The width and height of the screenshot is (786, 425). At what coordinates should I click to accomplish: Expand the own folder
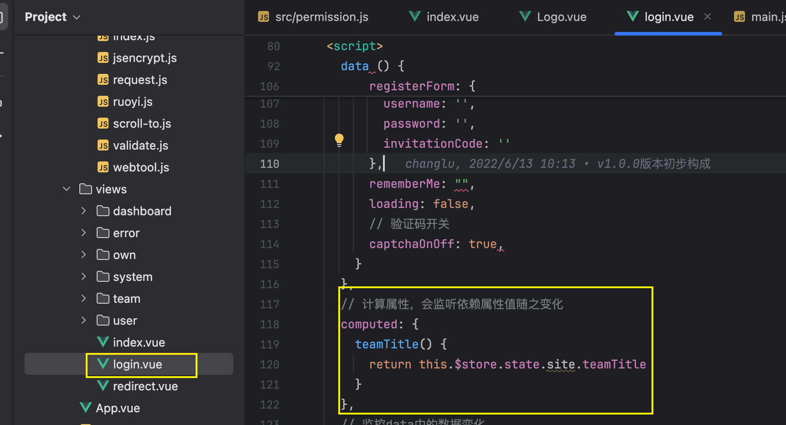(x=83, y=254)
